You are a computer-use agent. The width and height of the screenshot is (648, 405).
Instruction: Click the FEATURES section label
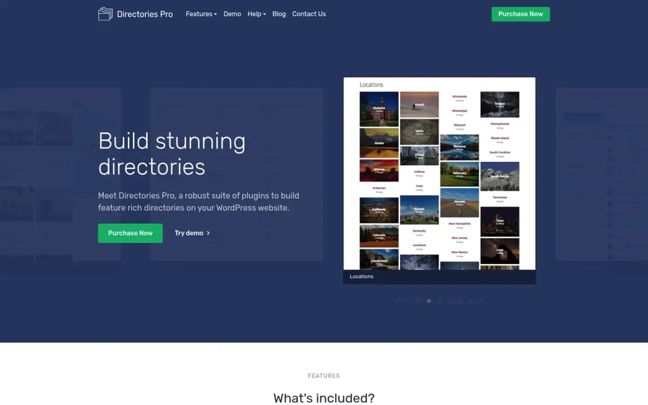[x=324, y=376]
